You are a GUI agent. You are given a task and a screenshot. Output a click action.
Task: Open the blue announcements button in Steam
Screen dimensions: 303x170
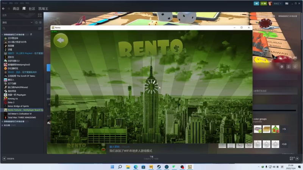point(256,3)
